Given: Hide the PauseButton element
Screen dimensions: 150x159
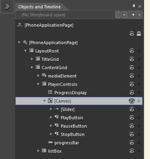Looking at the screenshot, I should [x=132, y=126].
